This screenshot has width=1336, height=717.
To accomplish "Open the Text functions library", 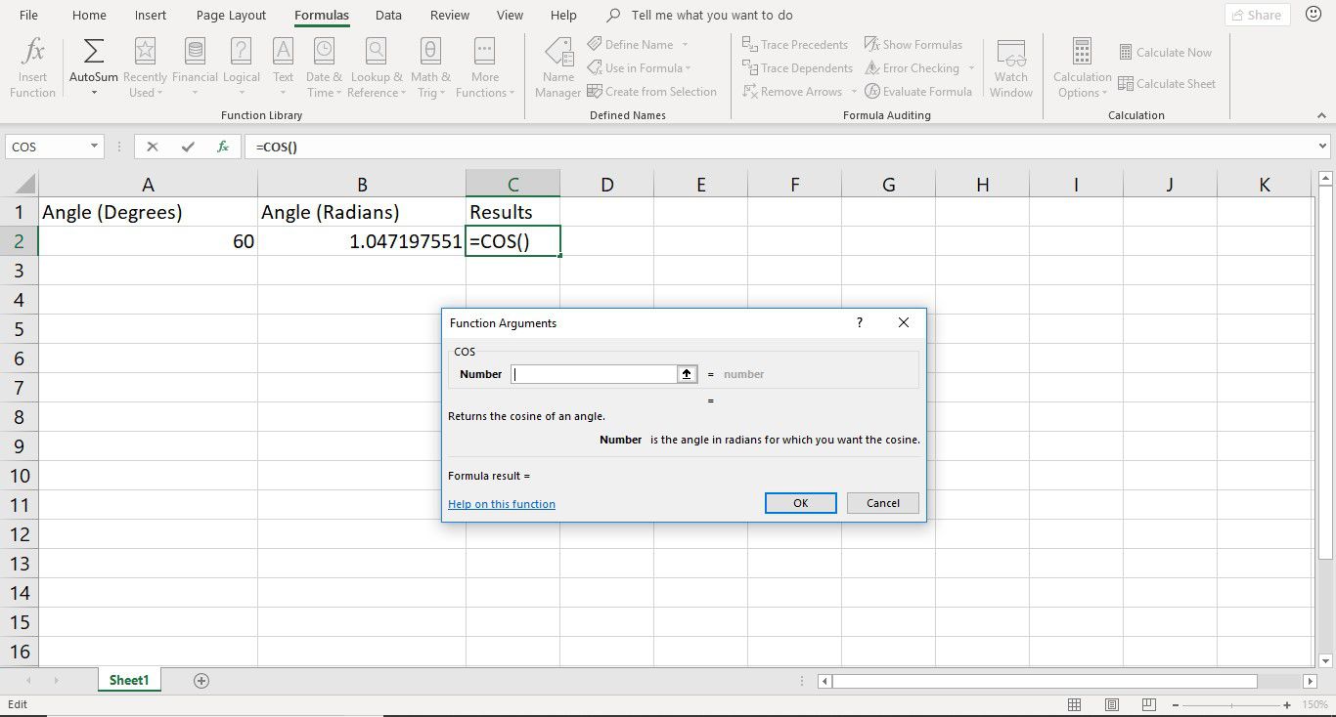I will 283,68.
